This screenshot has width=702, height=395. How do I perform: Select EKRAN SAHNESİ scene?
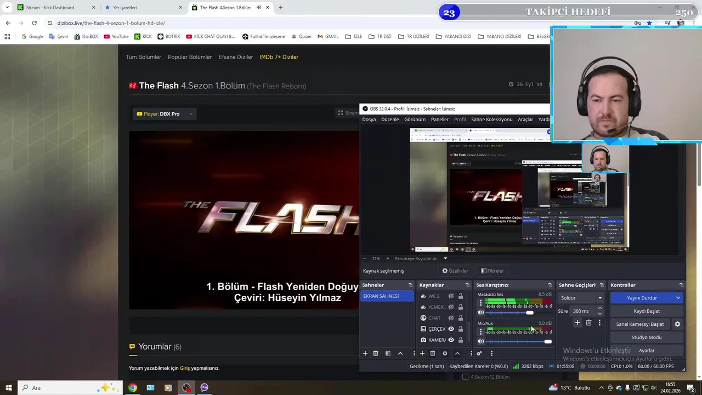point(387,296)
